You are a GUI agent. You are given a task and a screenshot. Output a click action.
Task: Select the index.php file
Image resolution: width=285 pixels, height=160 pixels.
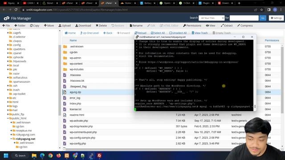point(75,104)
